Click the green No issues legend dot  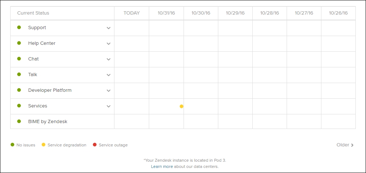click(12, 145)
